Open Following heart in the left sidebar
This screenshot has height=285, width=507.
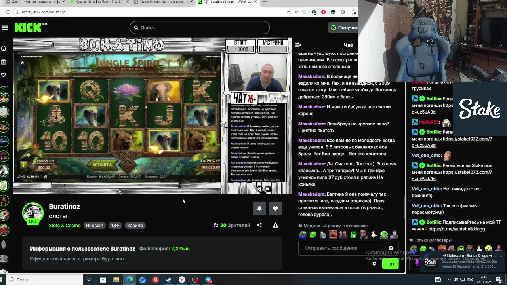[4, 75]
